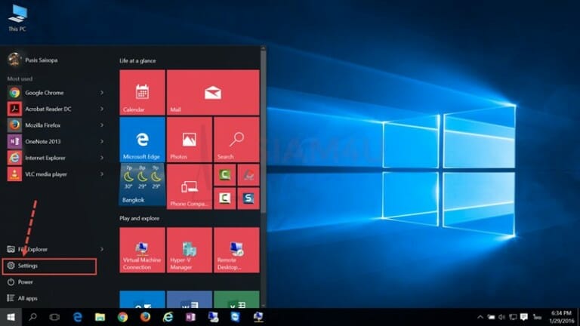Open the Search tile
Viewport: 580px width, 326px height.
pos(236,140)
